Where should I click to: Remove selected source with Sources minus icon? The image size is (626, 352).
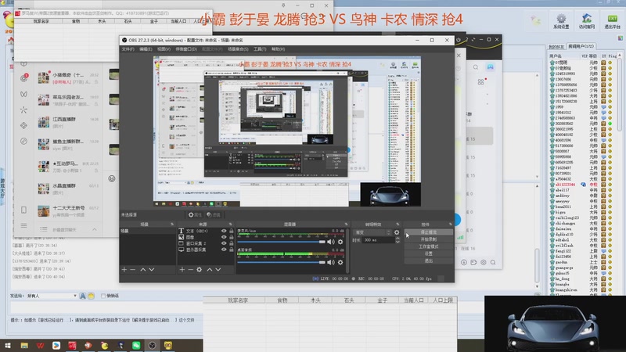190,270
